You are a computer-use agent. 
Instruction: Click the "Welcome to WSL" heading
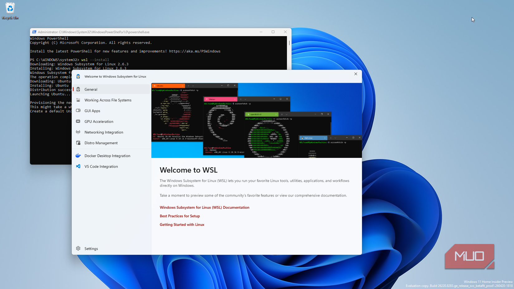[x=188, y=170]
